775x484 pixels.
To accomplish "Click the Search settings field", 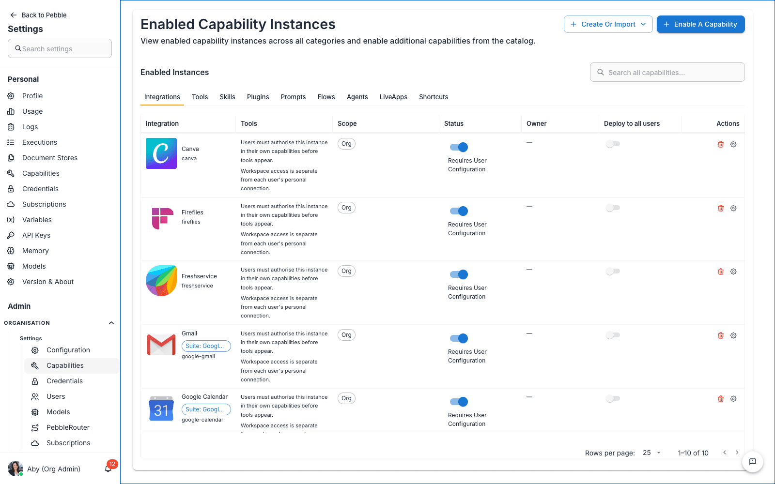I will (60, 48).
